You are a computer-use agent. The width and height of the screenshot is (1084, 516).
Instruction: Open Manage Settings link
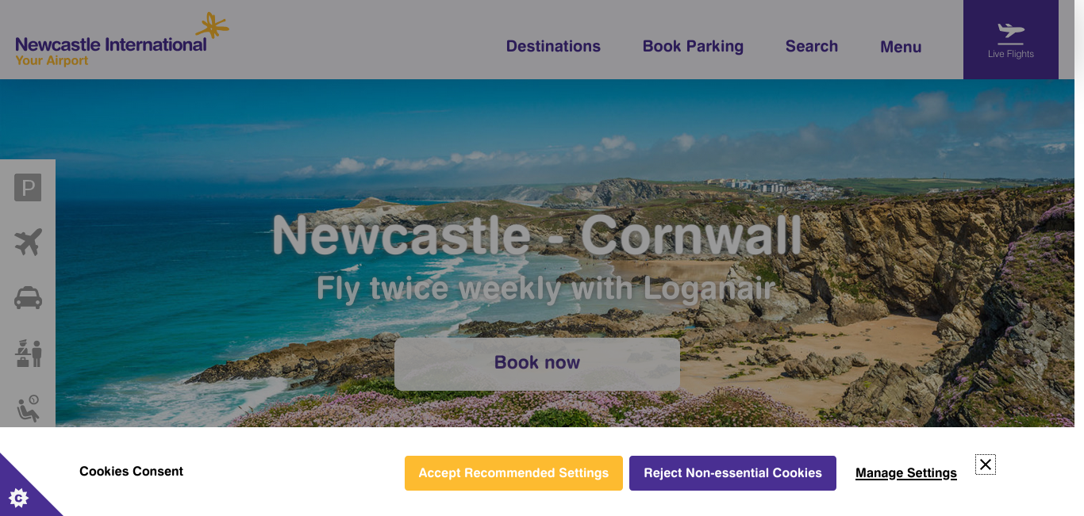(x=906, y=473)
